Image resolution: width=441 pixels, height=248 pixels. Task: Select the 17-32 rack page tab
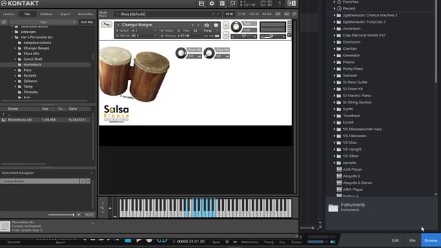tap(241, 14)
